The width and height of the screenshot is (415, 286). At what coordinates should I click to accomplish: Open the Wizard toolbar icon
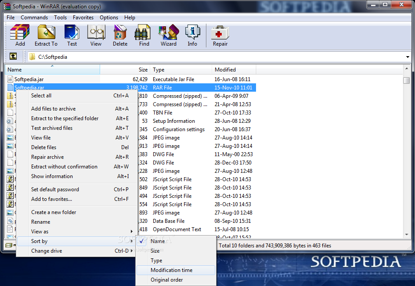pyautogui.click(x=169, y=32)
